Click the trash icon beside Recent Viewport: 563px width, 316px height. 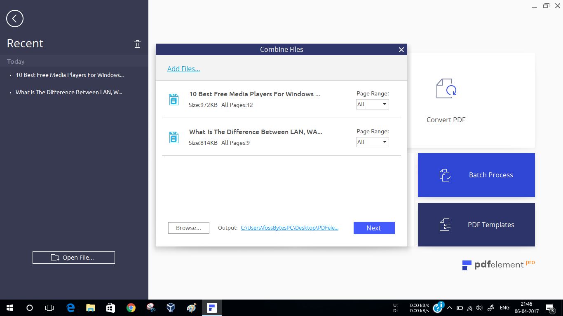138,44
